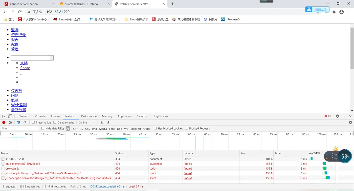
Task: Click the page search input field
Action: (x=30, y=58)
